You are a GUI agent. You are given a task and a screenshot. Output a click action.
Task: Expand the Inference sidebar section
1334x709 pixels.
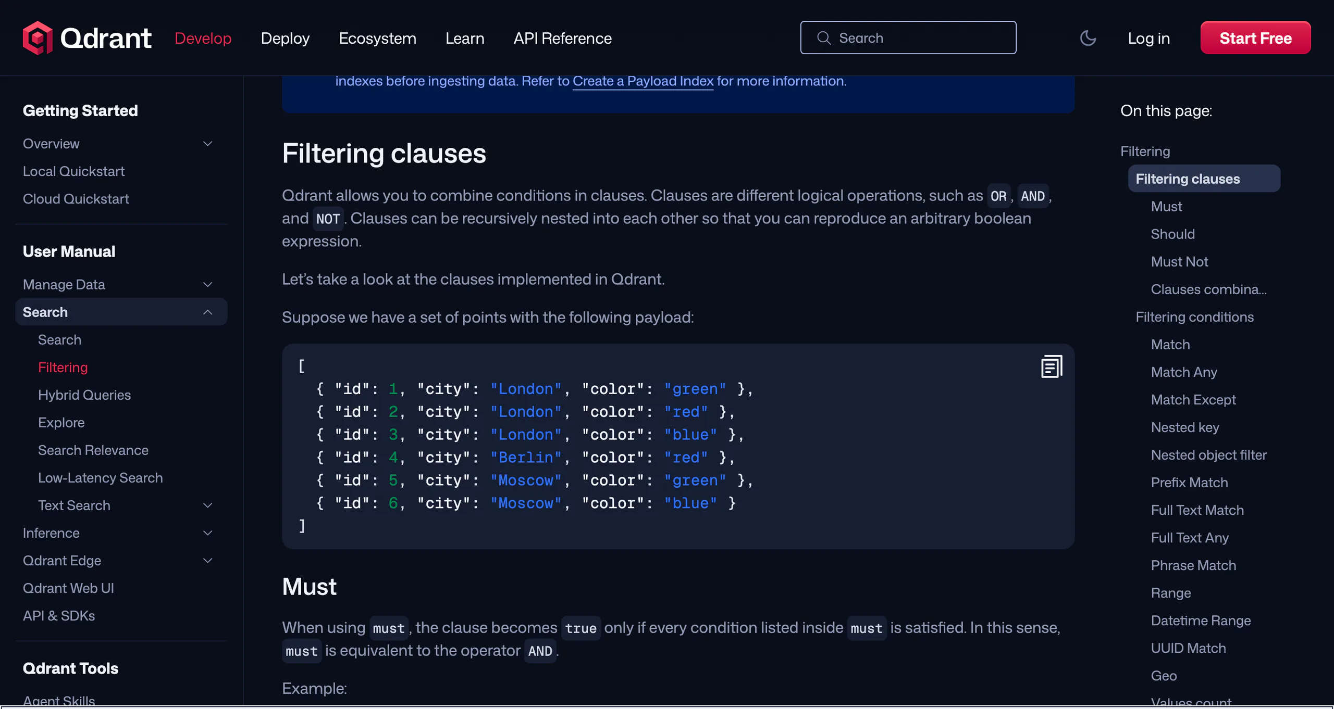[207, 533]
